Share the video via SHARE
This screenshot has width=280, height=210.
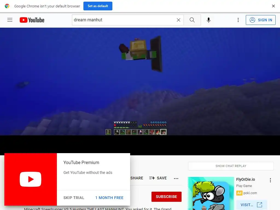[137, 178]
